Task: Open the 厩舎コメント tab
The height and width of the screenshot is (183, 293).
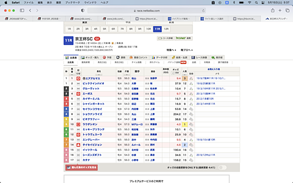Action: coord(138,57)
